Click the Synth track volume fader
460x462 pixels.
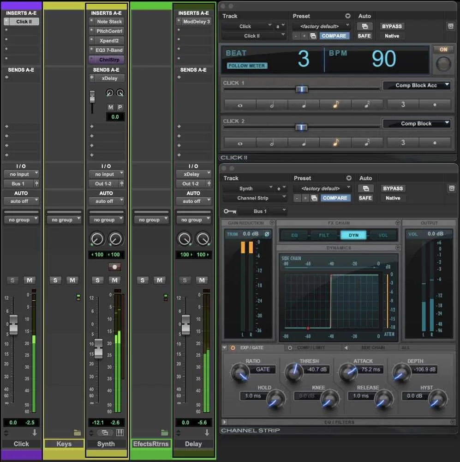98,348
